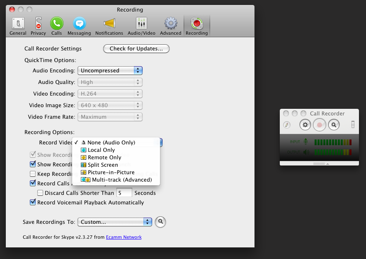
Task: Open the Ecamm Network link
Action: pos(124,237)
